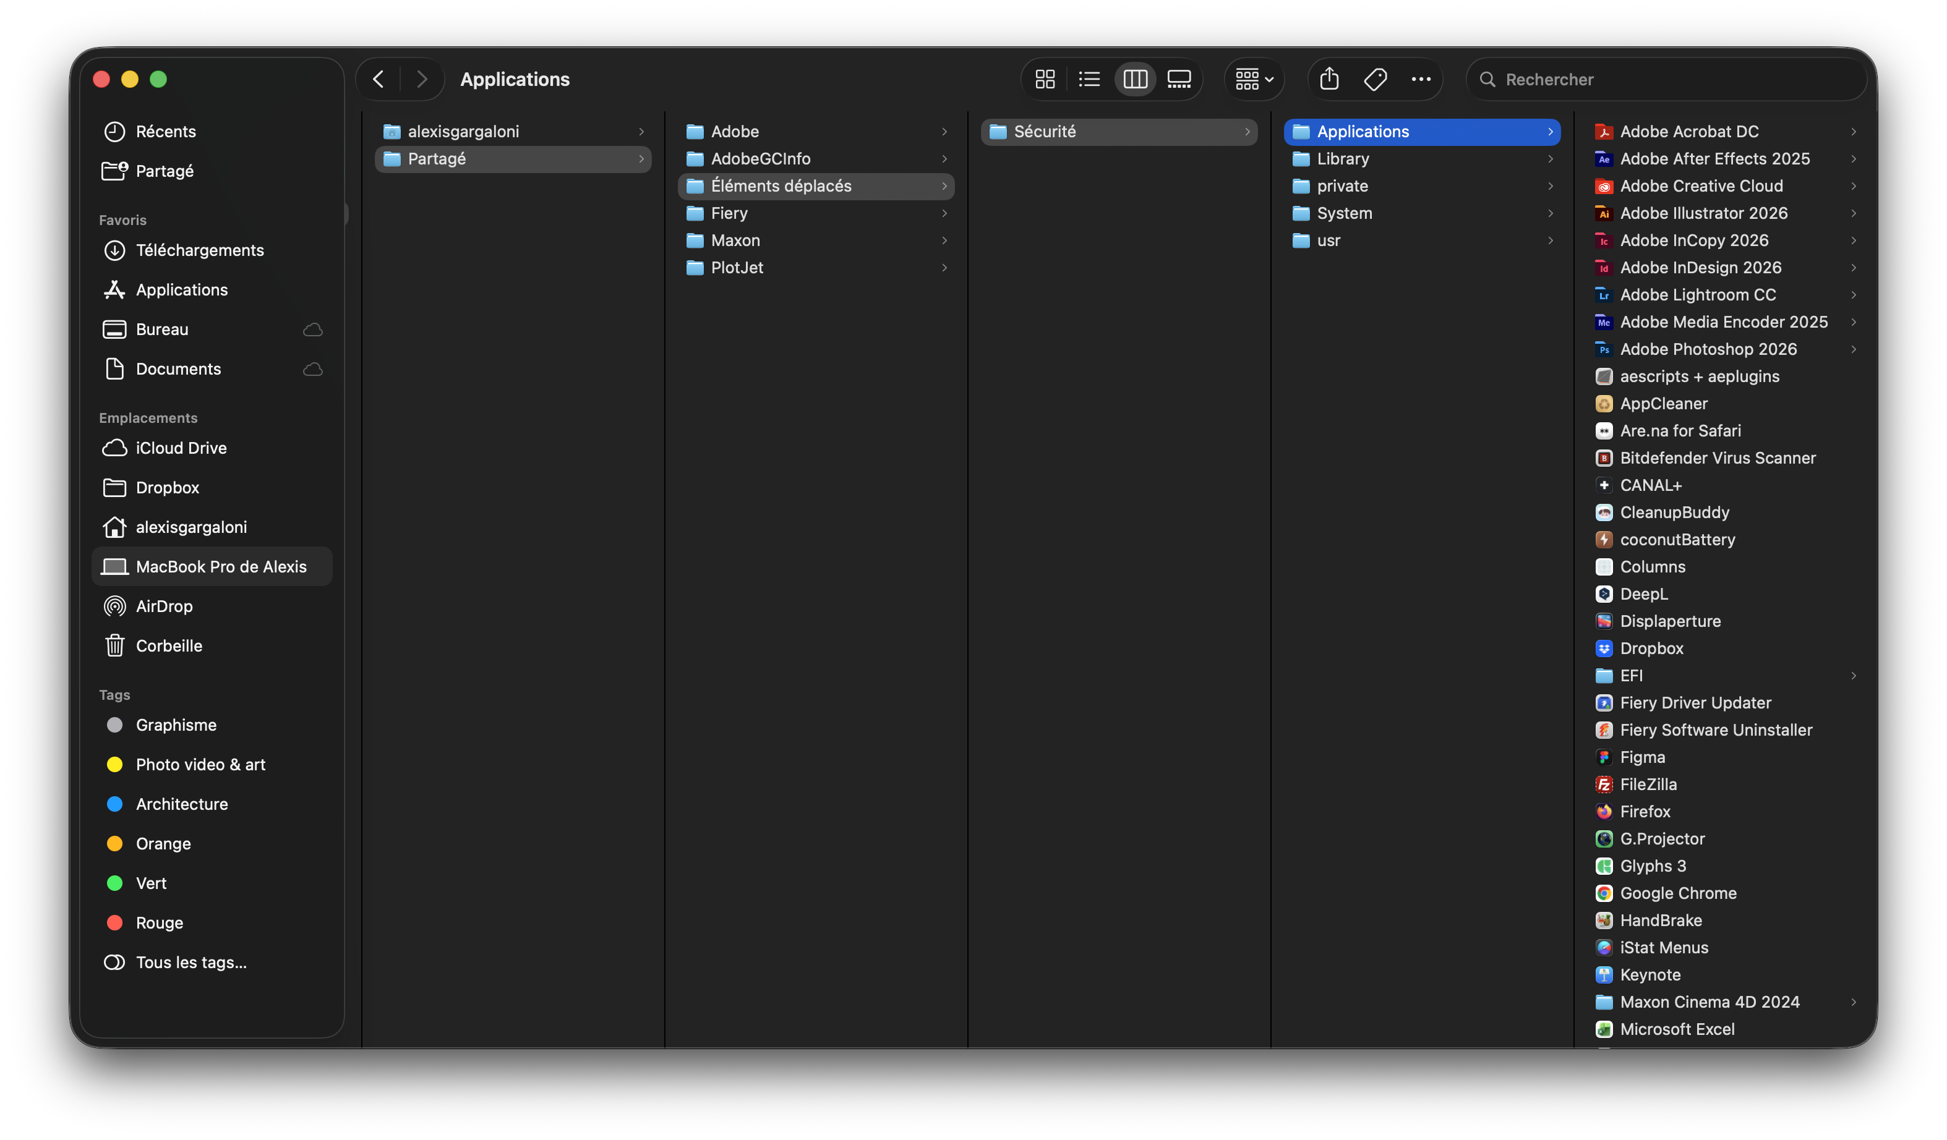Go back with the left arrow
Viewport: 1947px width, 1140px height.
379,79
